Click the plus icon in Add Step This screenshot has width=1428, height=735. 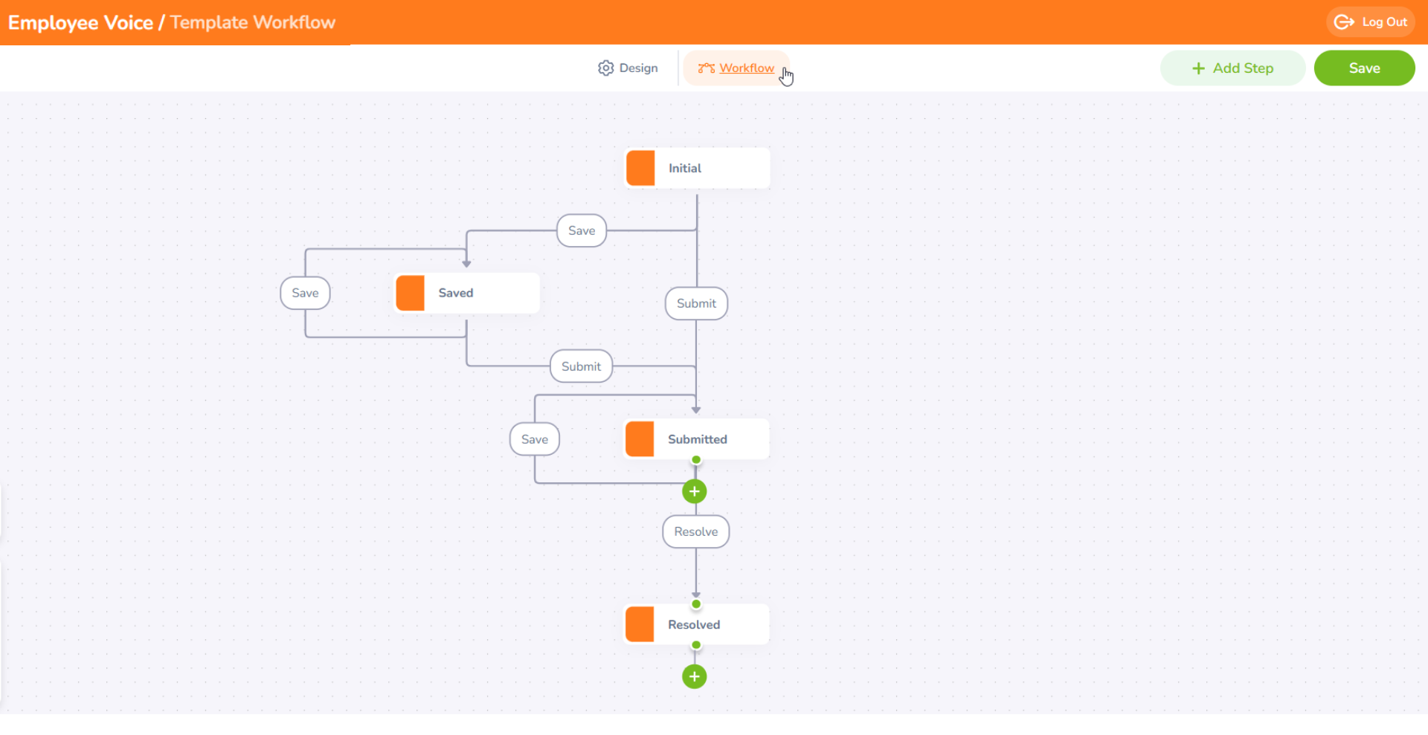click(1198, 68)
